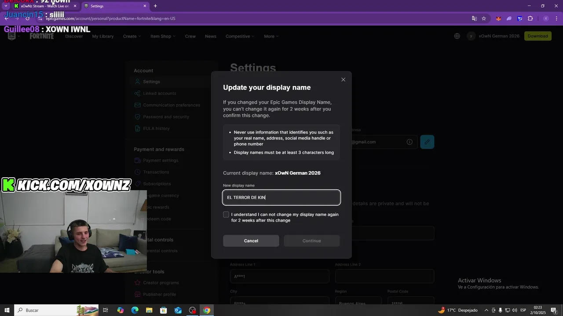Expand the More dropdown menu
This screenshot has width=563, height=316.
271,36
